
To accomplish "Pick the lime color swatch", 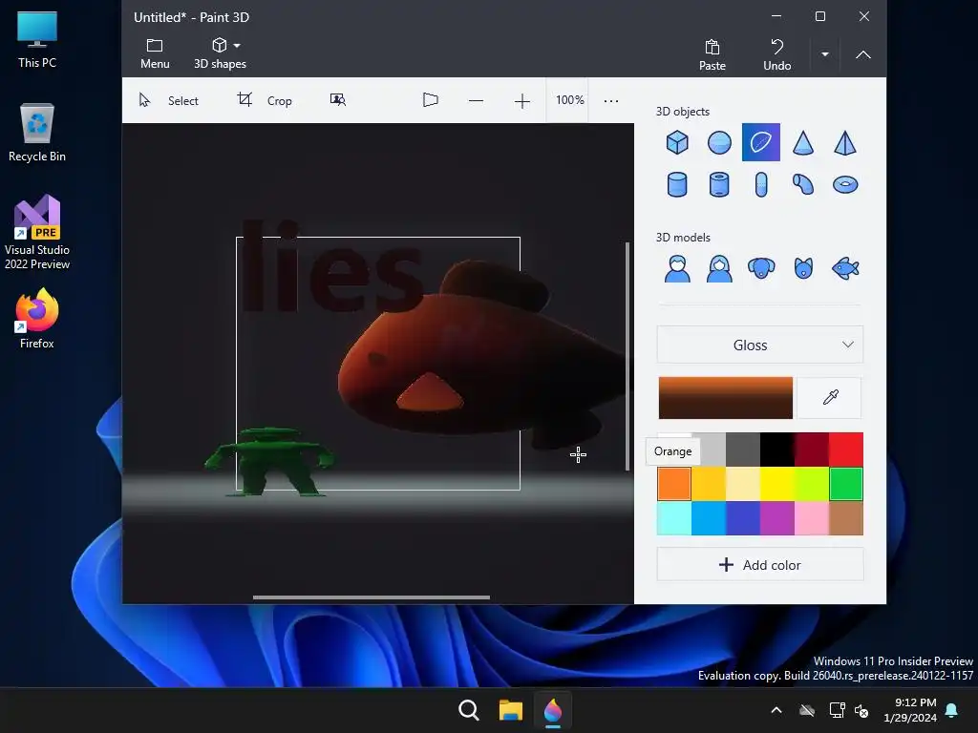I will pyautogui.click(x=812, y=484).
